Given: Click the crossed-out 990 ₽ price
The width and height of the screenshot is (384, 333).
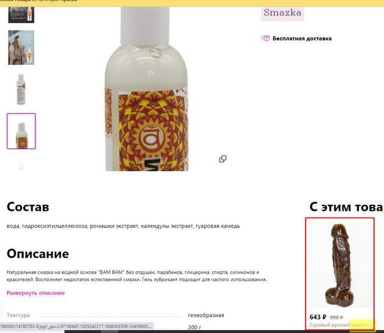Looking at the screenshot, I should pos(336,317).
